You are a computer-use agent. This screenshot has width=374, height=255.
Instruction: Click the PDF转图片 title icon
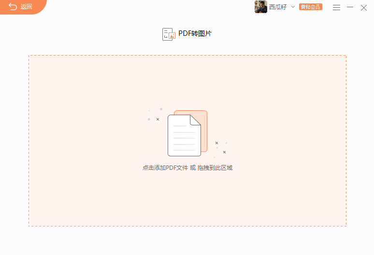point(169,34)
